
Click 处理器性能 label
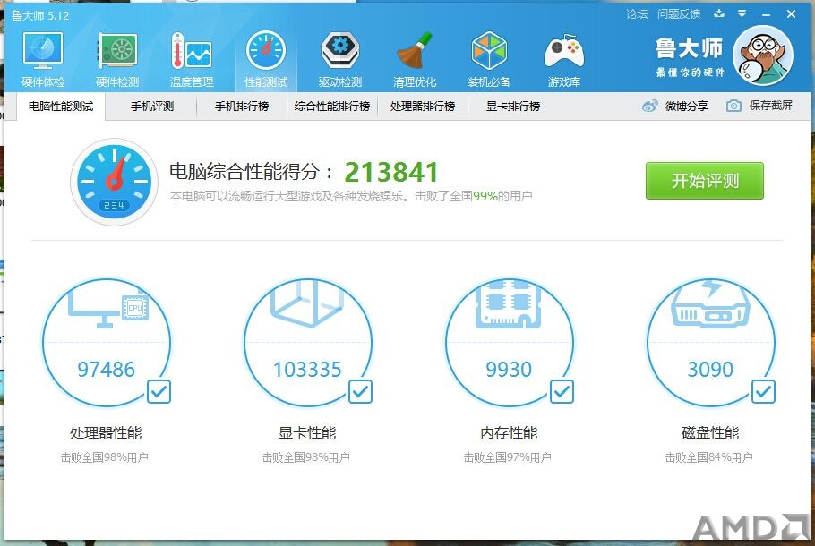(x=106, y=432)
